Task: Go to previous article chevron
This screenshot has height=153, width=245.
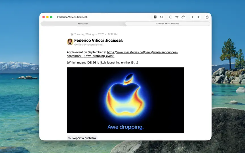Action: [193, 17]
